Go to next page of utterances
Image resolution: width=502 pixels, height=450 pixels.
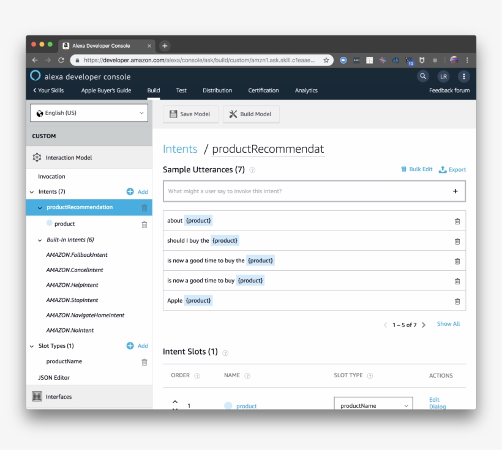424,325
